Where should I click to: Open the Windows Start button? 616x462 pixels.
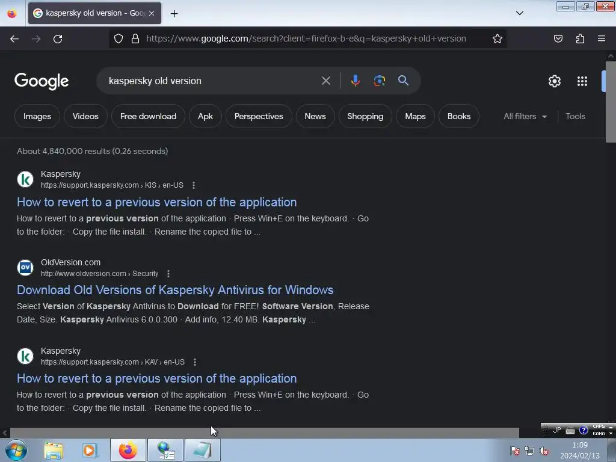click(x=16, y=450)
